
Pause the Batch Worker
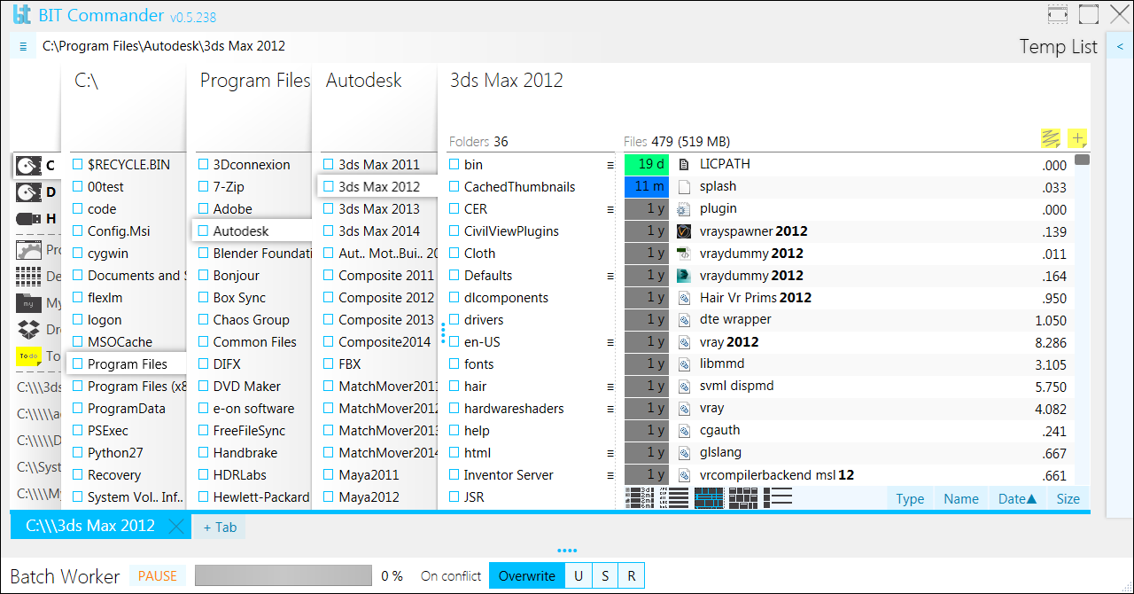click(x=159, y=575)
